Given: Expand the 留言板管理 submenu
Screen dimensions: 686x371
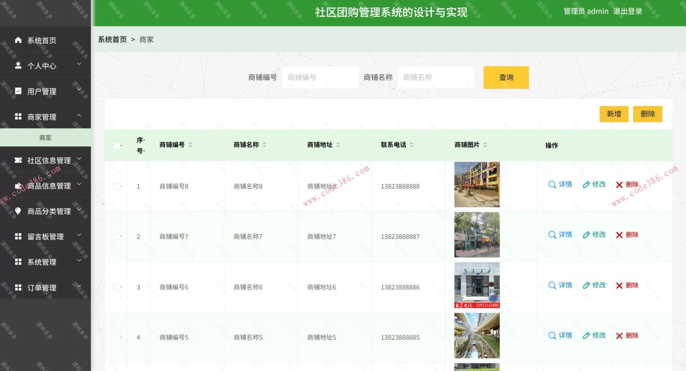Looking at the screenshot, I should [45, 236].
